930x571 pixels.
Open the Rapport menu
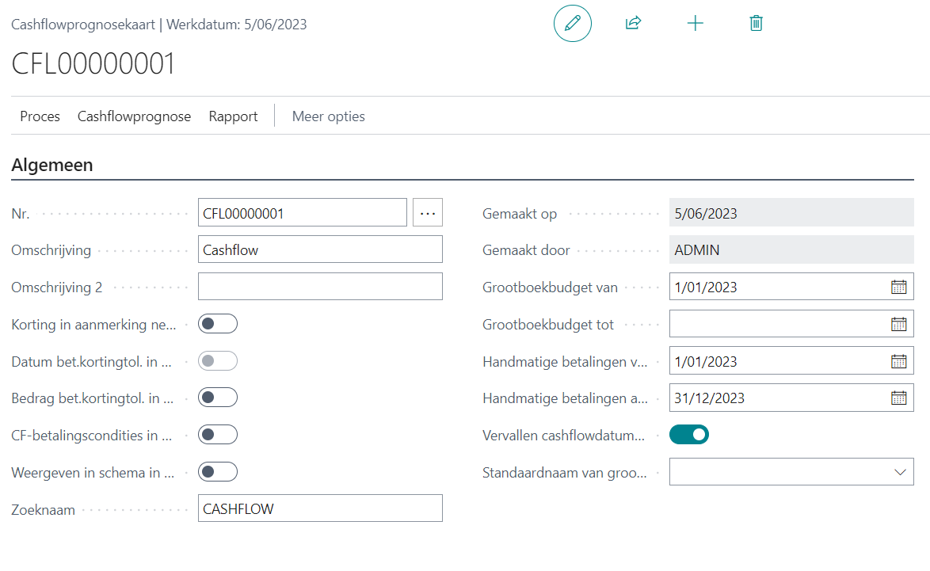(x=233, y=116)
